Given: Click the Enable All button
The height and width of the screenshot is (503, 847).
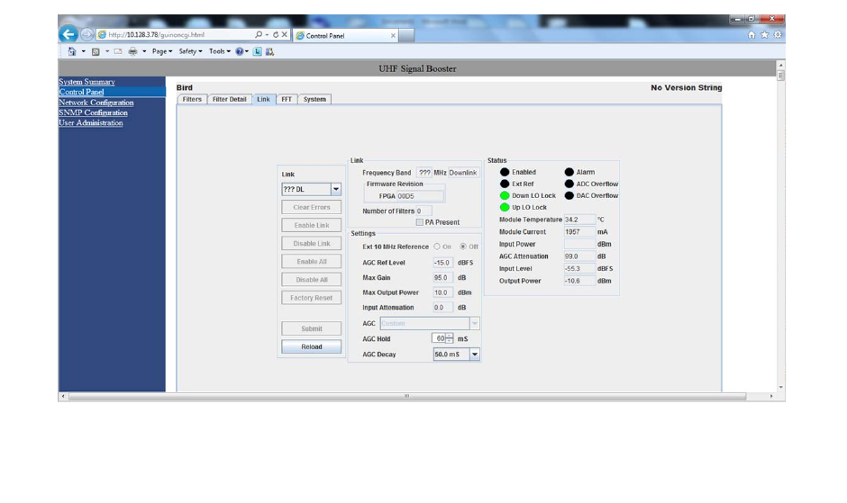Looking at the screenshot, I should pos(311,261).
